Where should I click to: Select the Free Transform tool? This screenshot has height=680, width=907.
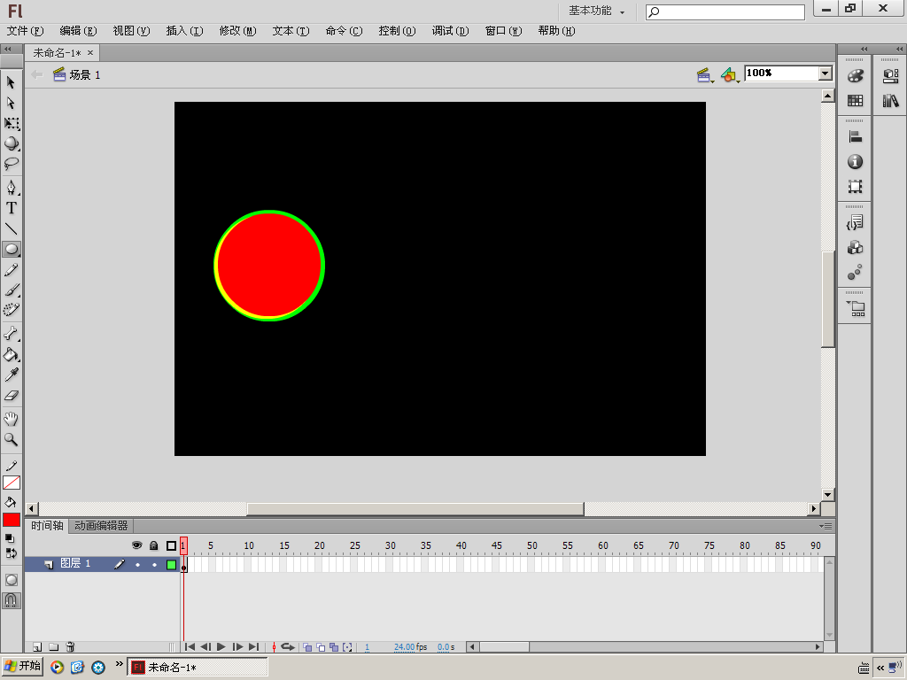11,123
